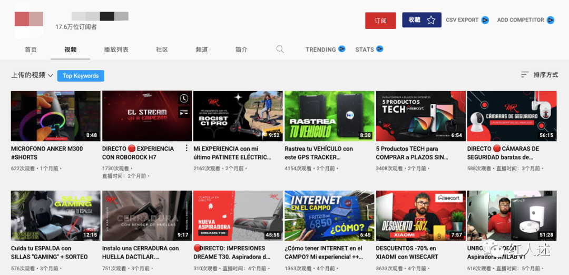This screenshot has width=569, height=275.
Task: Click the title Instalo una CERRADURA con HUELLA DACTILAR
Action: [141, 252]
